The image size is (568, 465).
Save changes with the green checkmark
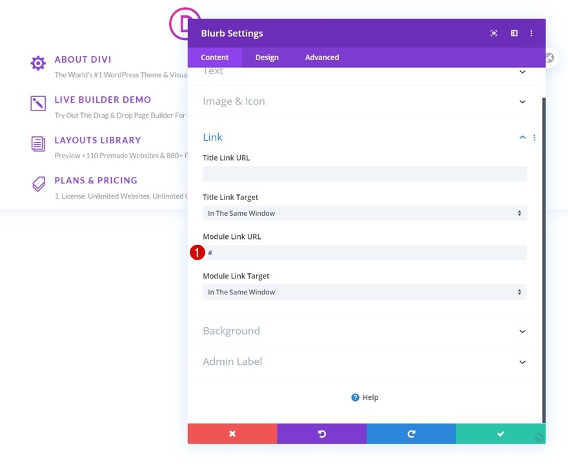coord(501,433)
